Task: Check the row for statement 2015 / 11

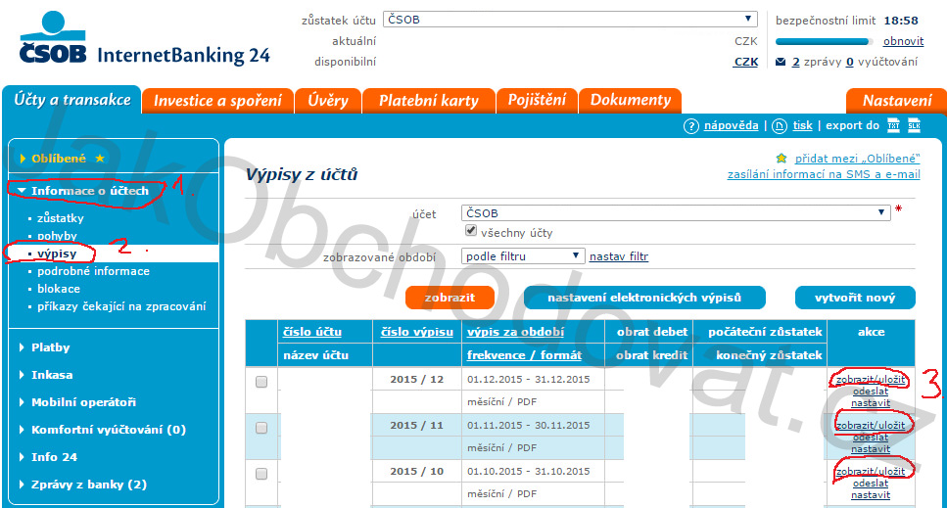Action: coord(261,428)
